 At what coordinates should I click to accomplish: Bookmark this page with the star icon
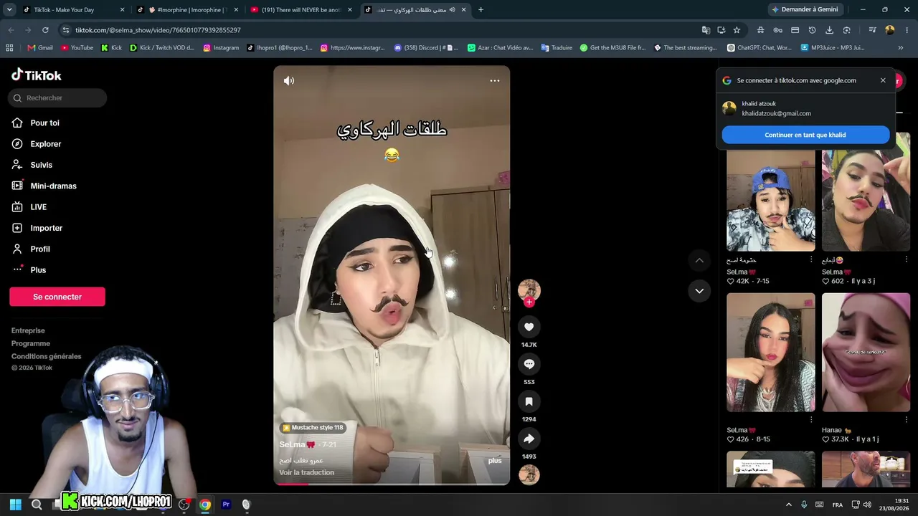click(x=737, y=30)
